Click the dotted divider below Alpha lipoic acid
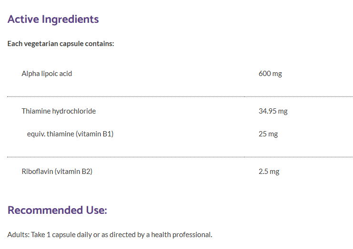The height and width of the screenshot is (249, 353). coord(180,96)
